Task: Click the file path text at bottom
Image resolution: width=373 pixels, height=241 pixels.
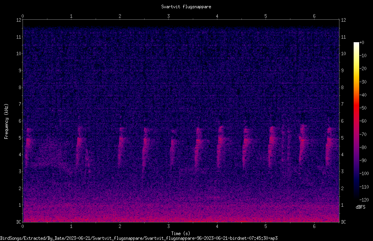Action: click(139, 238)
